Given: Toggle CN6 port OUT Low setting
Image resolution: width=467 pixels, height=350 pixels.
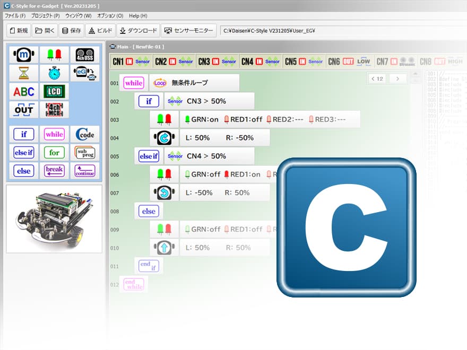Looking at the screenshot, I should (349, 62).
